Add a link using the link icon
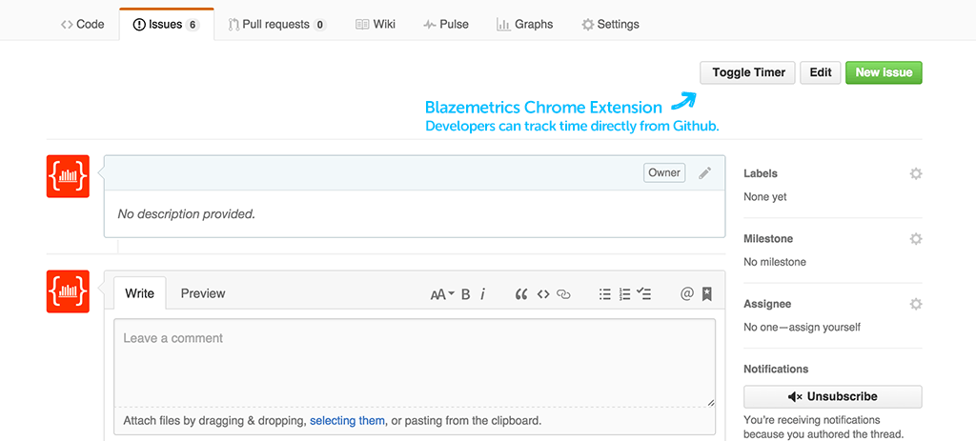The height and width of the screenshot is (441, 976). point(563,294)
